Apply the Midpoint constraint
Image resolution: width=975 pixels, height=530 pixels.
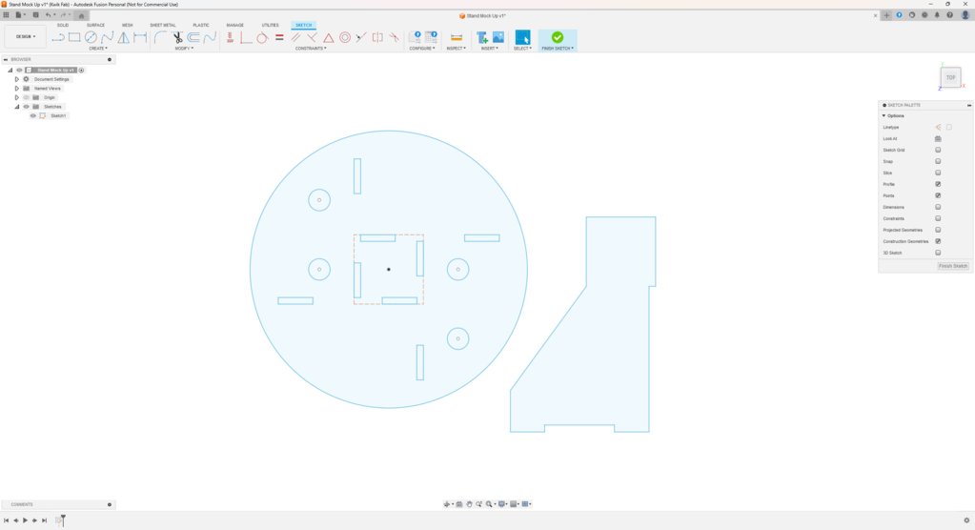pyautogui.click(x=361, y=37)
